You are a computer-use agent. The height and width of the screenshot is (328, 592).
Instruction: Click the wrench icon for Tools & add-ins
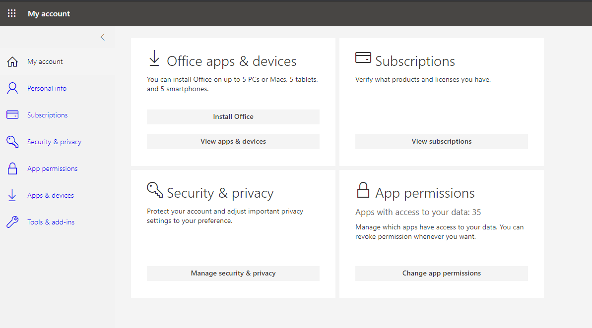tap(12, 222)
